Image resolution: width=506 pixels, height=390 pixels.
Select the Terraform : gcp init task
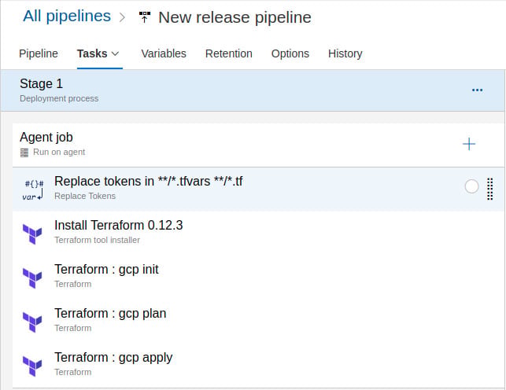258,278
